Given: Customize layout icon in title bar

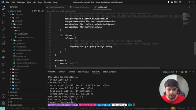Looking at the screenshot, I should click(x=180, y=2).
